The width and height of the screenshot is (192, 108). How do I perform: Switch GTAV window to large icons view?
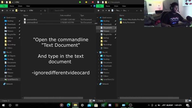[x=94, y=101]
